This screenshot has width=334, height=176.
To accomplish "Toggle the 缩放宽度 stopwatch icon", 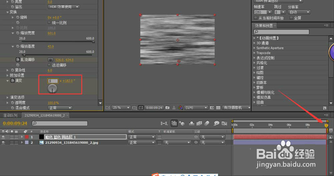I will click(18, 33).
